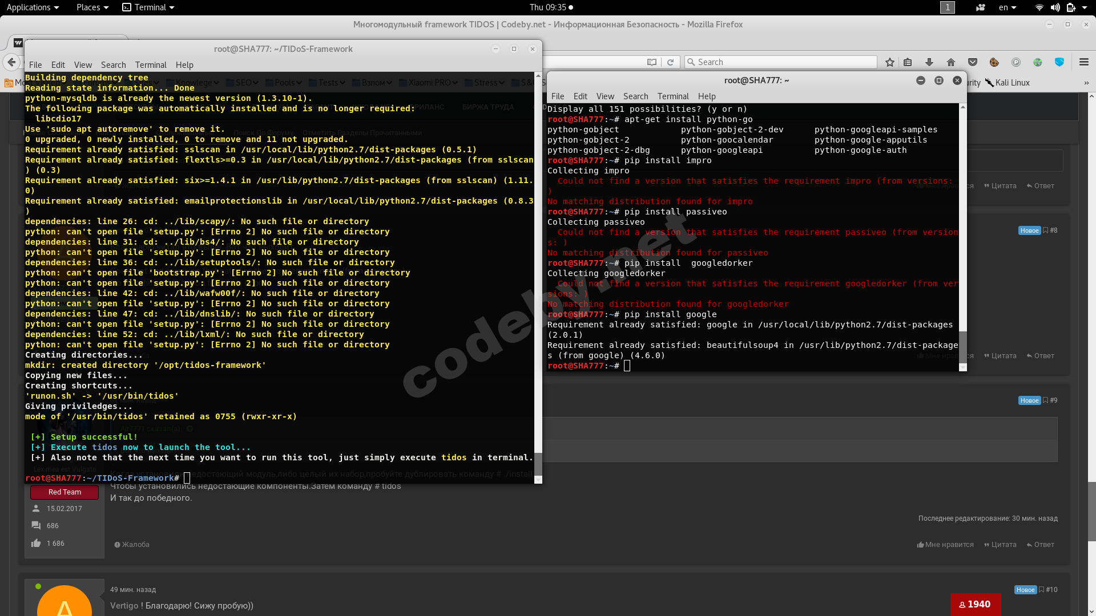Click the Firefox reload page icon

click(x=670, y=62)
